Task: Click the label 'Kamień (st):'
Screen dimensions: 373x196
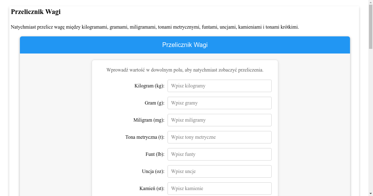Action: (x=152, y=188)
